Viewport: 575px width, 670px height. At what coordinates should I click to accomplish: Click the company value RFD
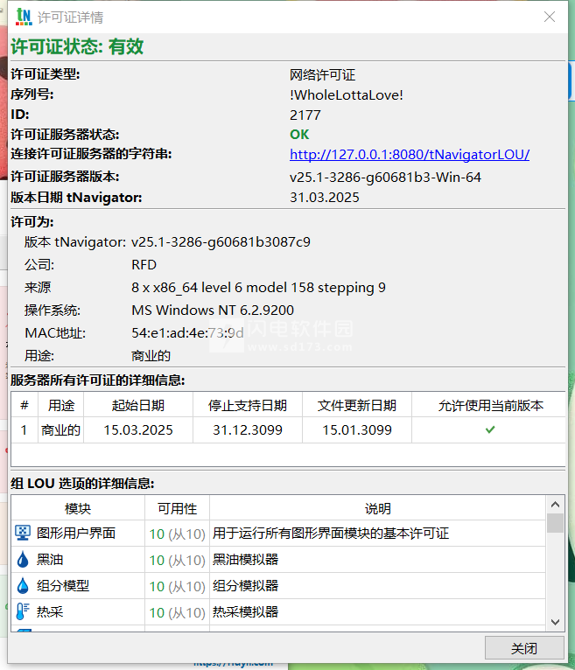144,265
